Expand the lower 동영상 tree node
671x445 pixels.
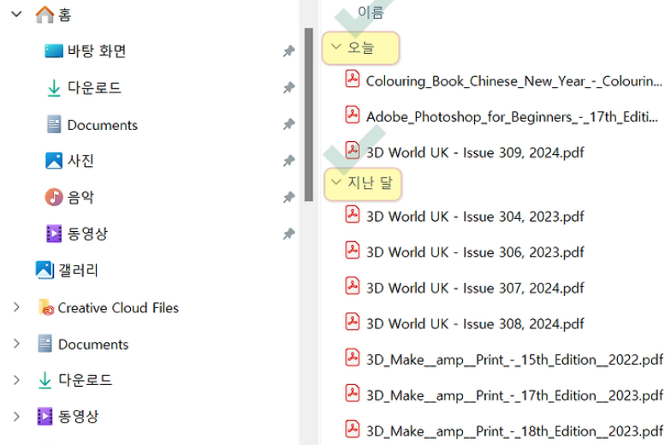[x=16, y=416]
